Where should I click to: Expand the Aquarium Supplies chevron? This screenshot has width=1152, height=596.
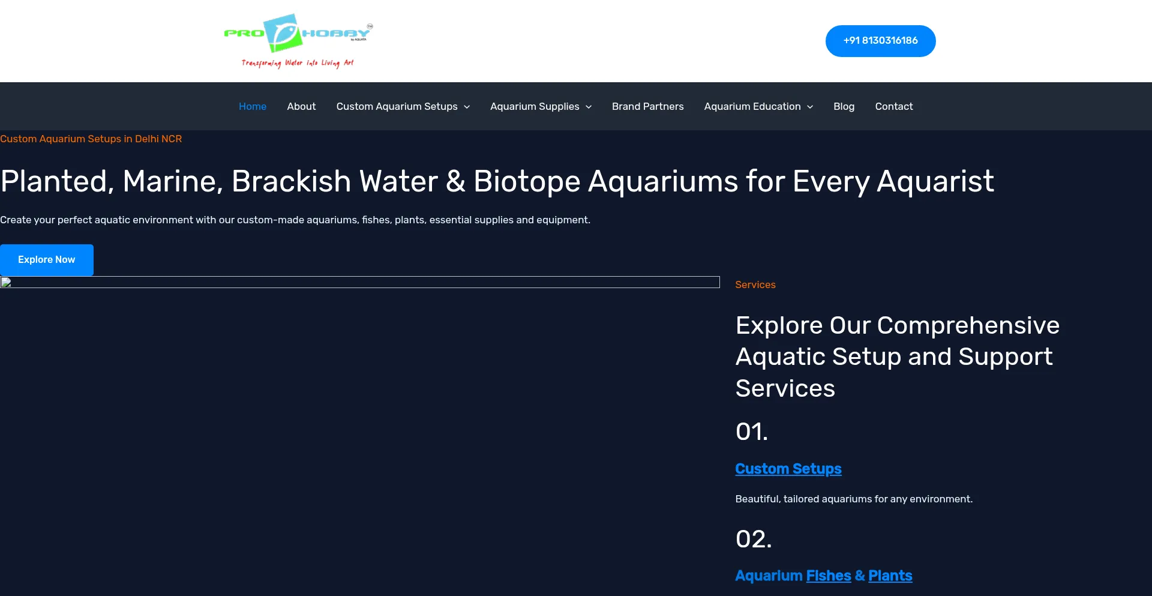click(589, 107)
